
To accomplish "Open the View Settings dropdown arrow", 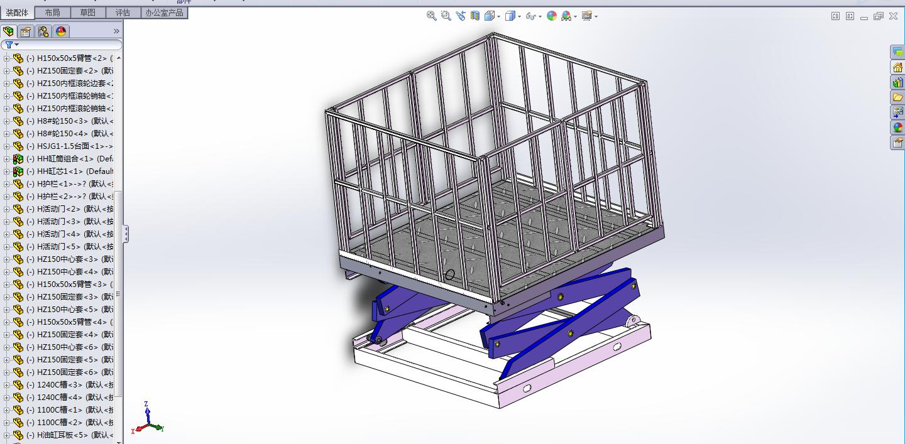I will pyautogui.click(x=596, y=16).
